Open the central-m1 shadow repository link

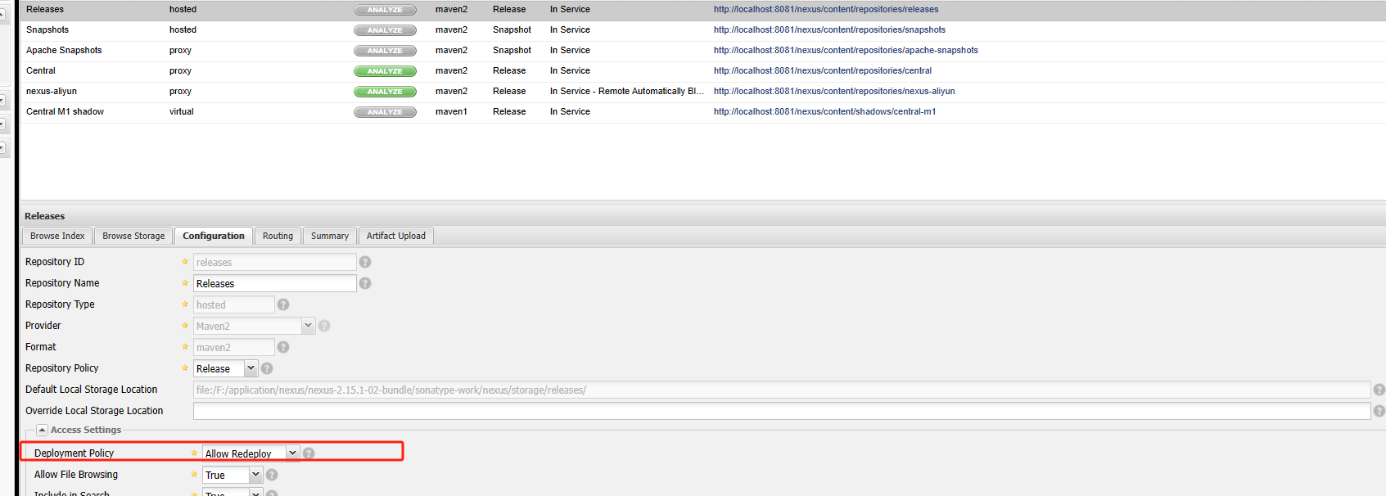click(824, 112)
